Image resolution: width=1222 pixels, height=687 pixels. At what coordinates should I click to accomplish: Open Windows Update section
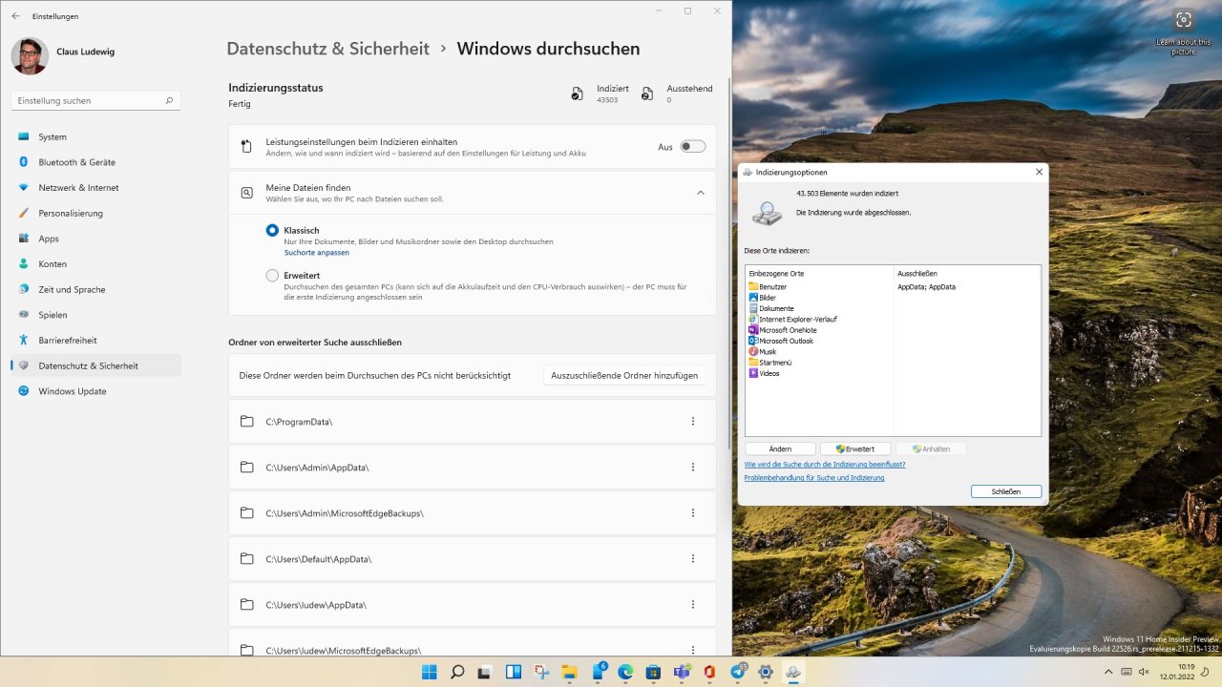coord(95,391)
